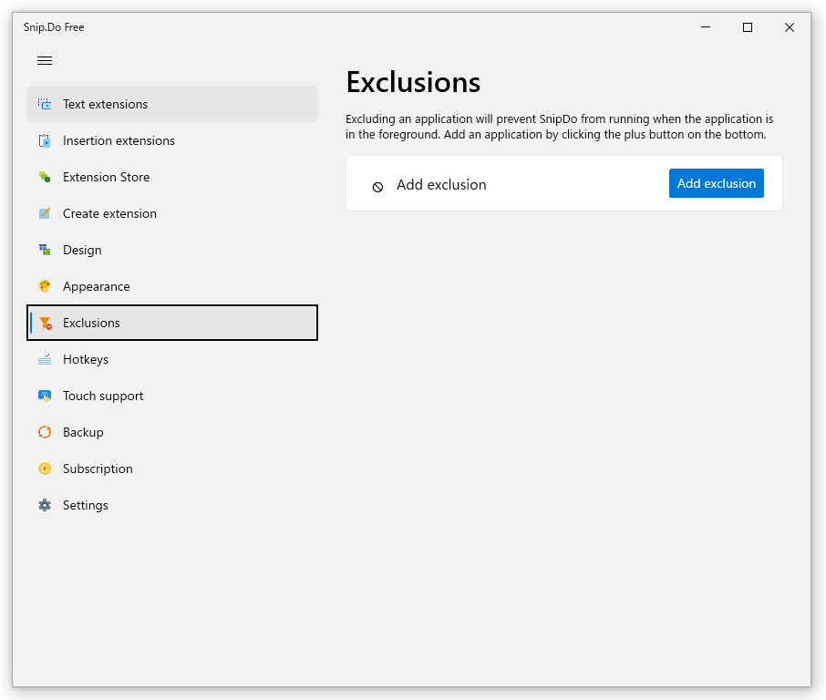Click the Exclusions funnel icon

(x=46, y=323)
